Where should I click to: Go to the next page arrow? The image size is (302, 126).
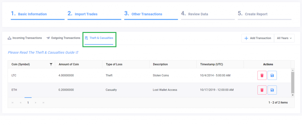point(36,103)
